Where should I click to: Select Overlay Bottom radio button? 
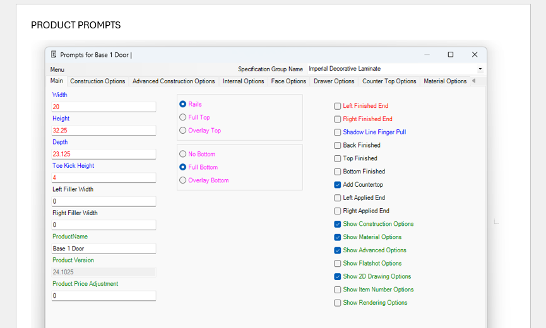click(x=183, y=180)
